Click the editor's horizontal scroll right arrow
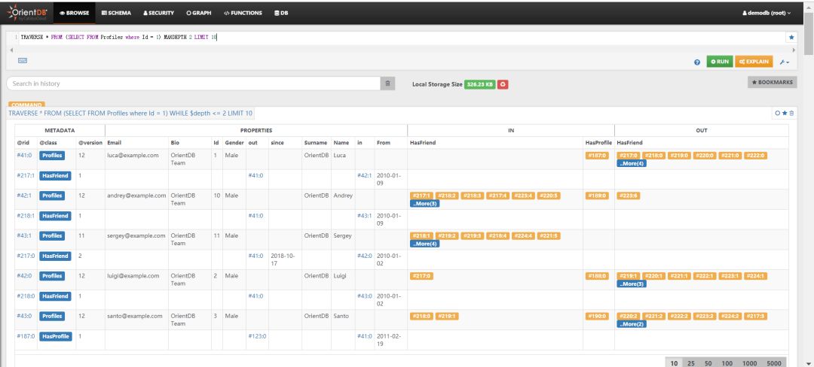 coord(793,50)
